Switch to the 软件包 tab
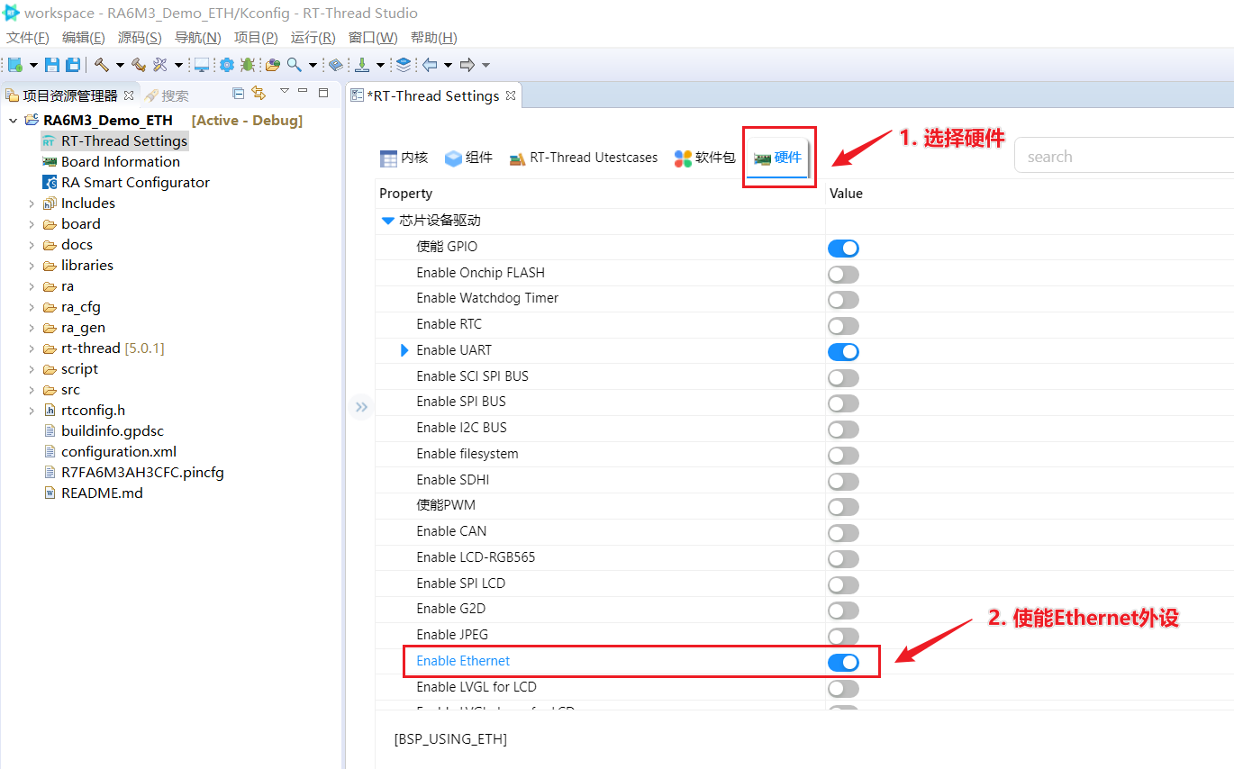The height and width of the screenshot is (769, 1234). (705, 158)
